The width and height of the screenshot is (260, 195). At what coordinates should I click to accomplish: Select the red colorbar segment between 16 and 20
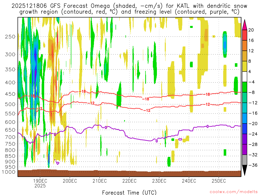(x=245, y=35)
